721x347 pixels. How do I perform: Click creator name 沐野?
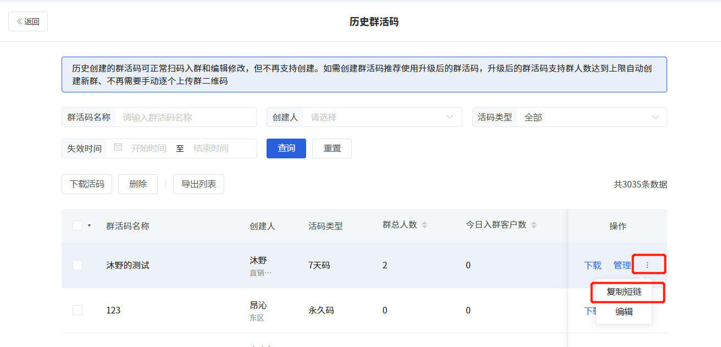click(258, 260)
